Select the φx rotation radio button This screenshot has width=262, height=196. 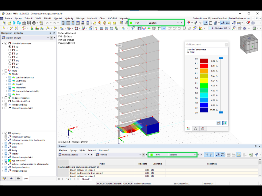pos(10,60)
